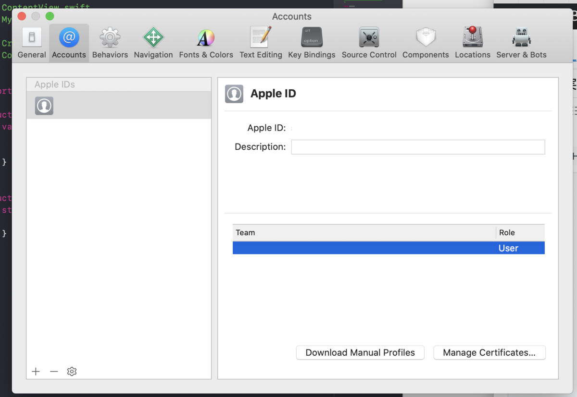Click the Apple IDs list header
The width and height of the screenshot is (577, 397).
click(x=119, y=84)
